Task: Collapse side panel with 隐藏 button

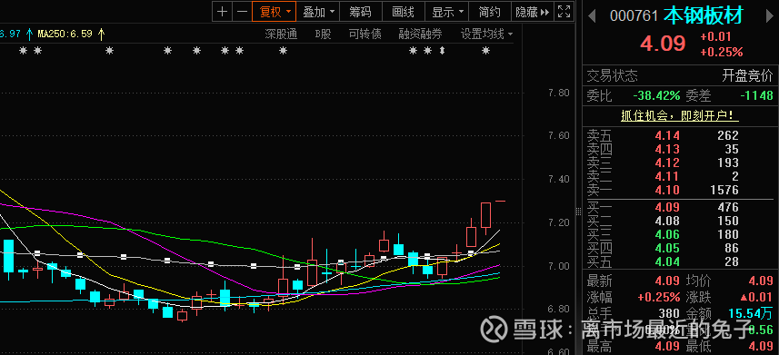Action: [x=533, y=12]
